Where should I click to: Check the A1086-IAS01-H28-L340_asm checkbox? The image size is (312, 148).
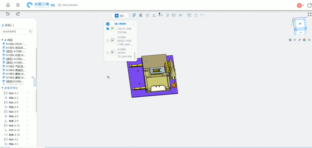[108, 41]
